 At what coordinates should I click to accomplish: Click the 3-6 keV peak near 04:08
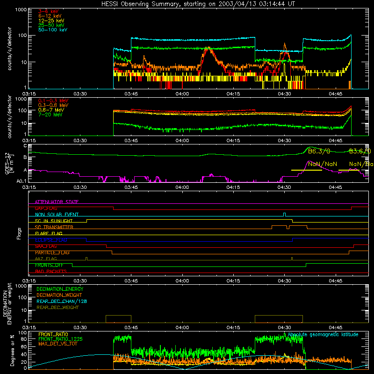(x=209, y=49)
